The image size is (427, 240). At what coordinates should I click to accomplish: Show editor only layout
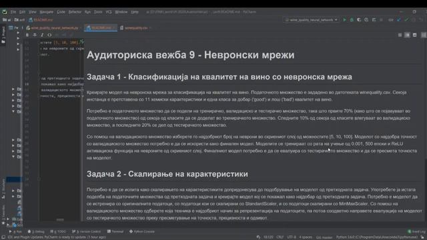[400, 35]
